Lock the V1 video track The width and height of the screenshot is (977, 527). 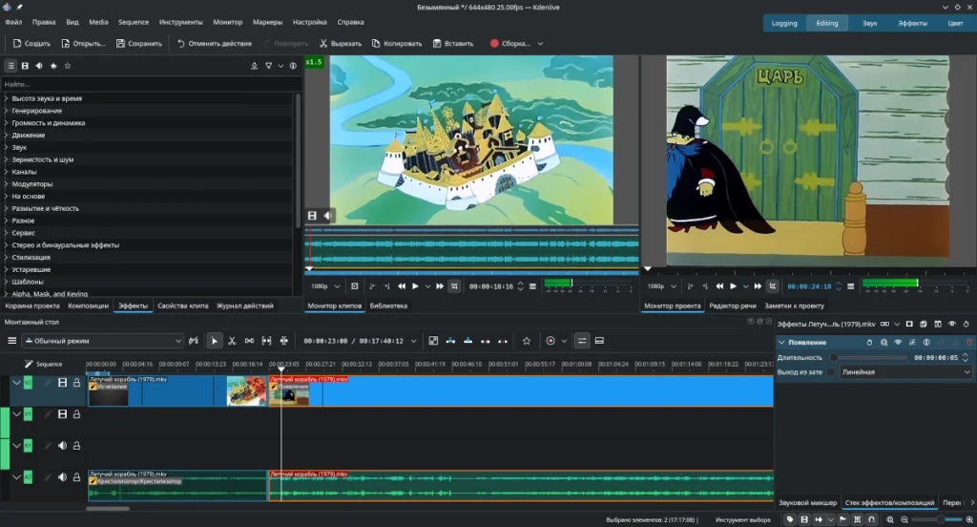click(76, 414)
